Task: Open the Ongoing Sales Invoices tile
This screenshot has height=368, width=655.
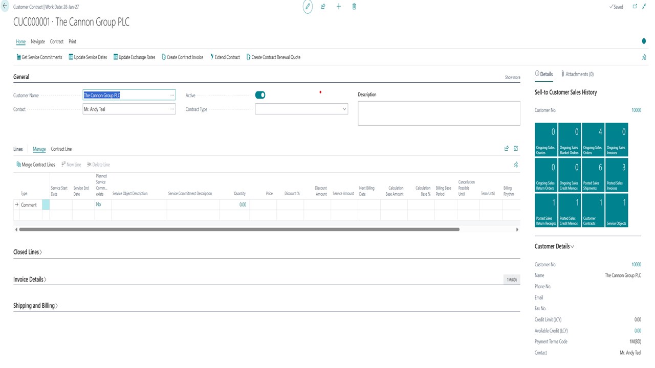Action: click(617, 140)
